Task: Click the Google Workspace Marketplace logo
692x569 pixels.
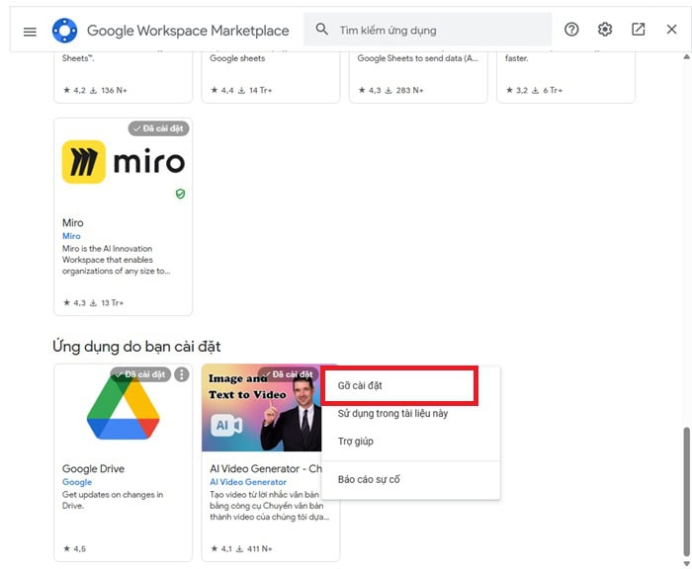Action: point(64,31)
